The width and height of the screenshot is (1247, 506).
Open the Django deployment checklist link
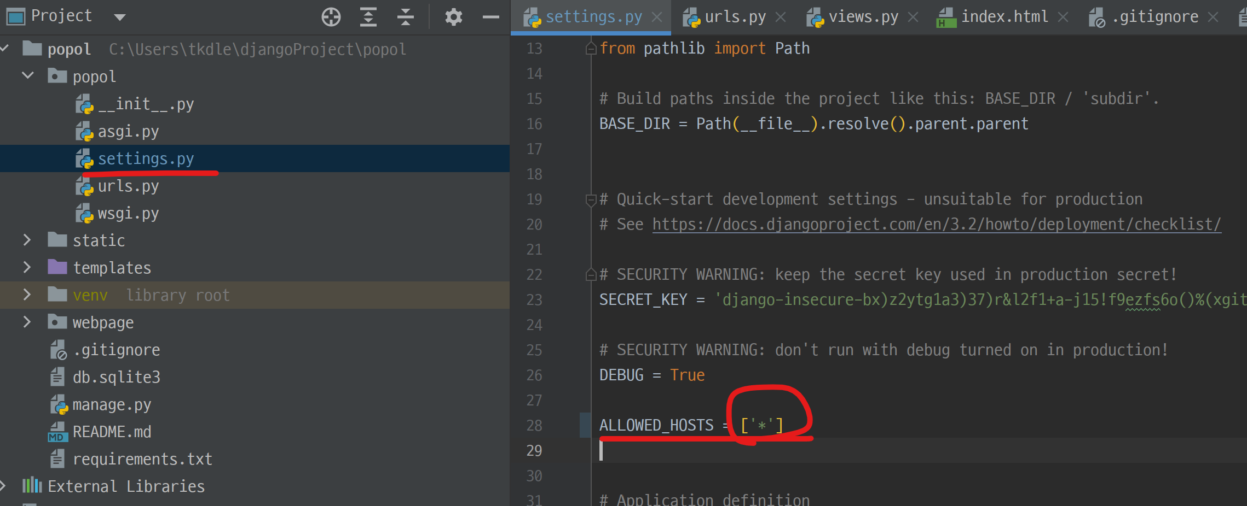coord(937,225)
